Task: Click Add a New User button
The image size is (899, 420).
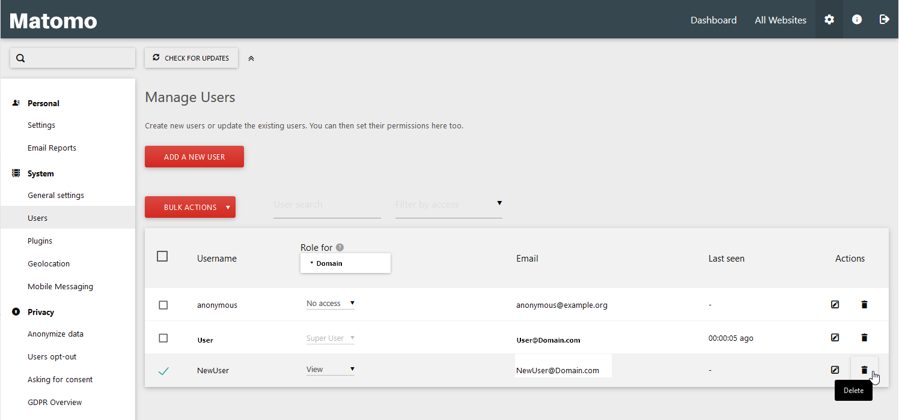Action: 194,157
